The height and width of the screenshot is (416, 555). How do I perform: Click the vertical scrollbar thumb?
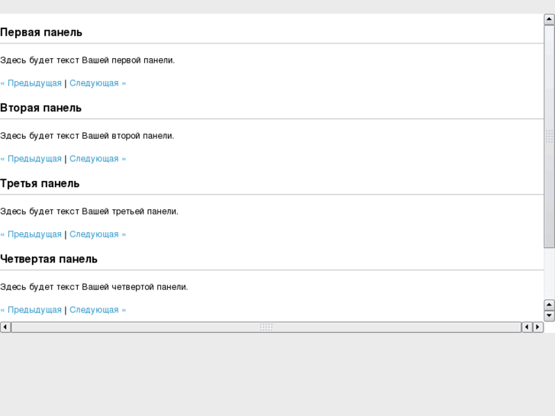549,137
